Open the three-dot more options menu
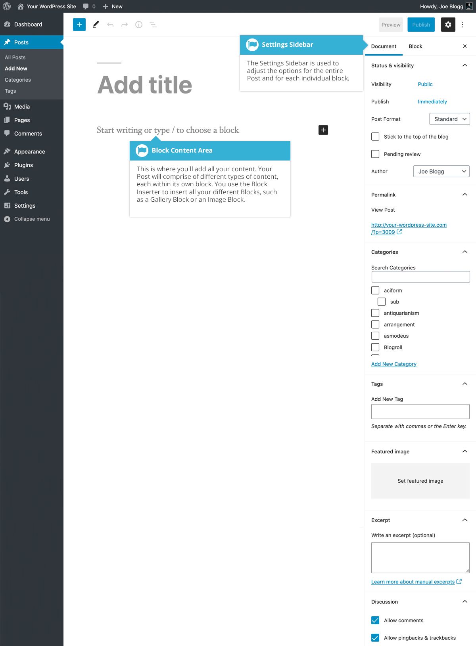Screen dimensions: 476x646 point(463,25)
